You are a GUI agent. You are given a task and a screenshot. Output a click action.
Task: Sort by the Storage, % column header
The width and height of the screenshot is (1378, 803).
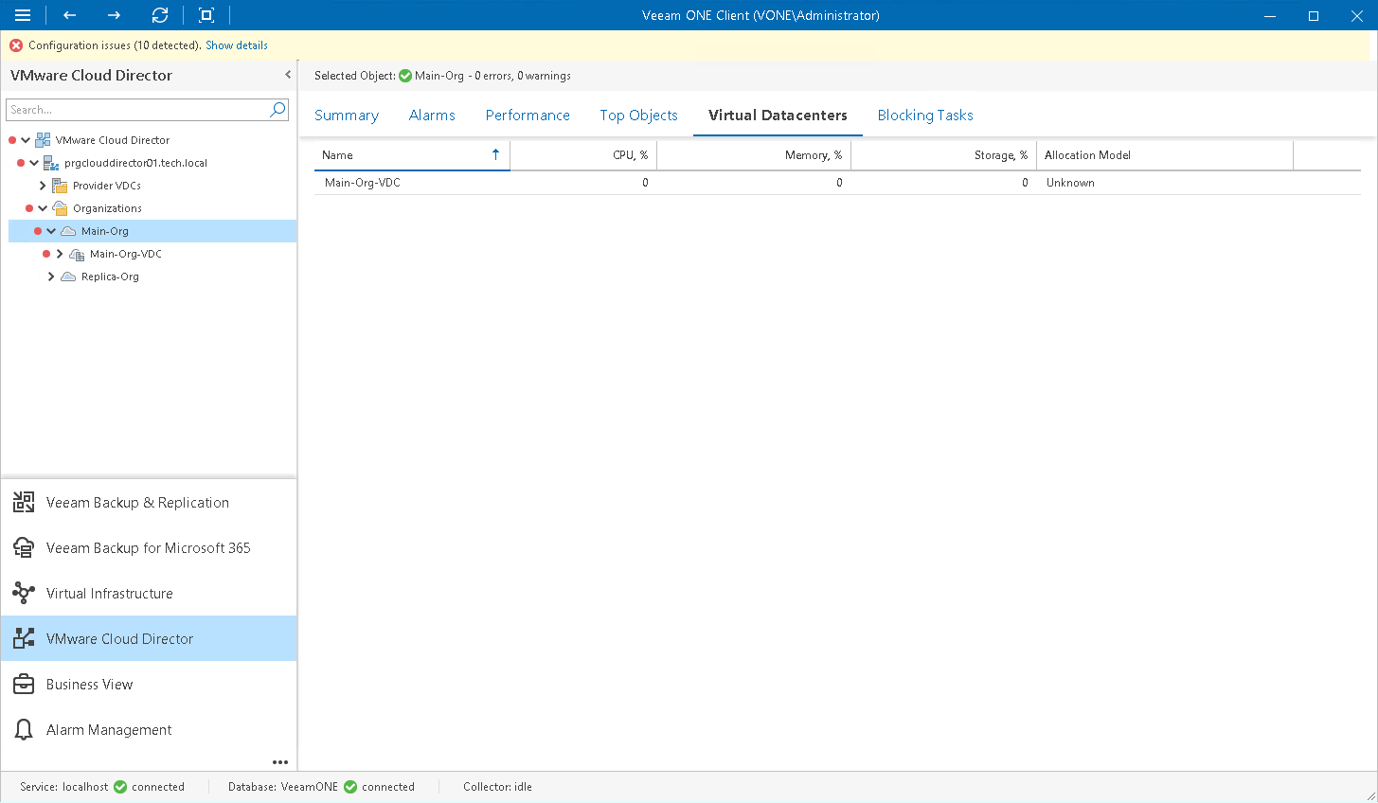(944, 155)
